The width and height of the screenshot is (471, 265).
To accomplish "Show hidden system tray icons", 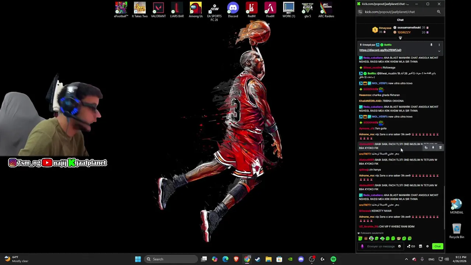I will click(406, 259).
